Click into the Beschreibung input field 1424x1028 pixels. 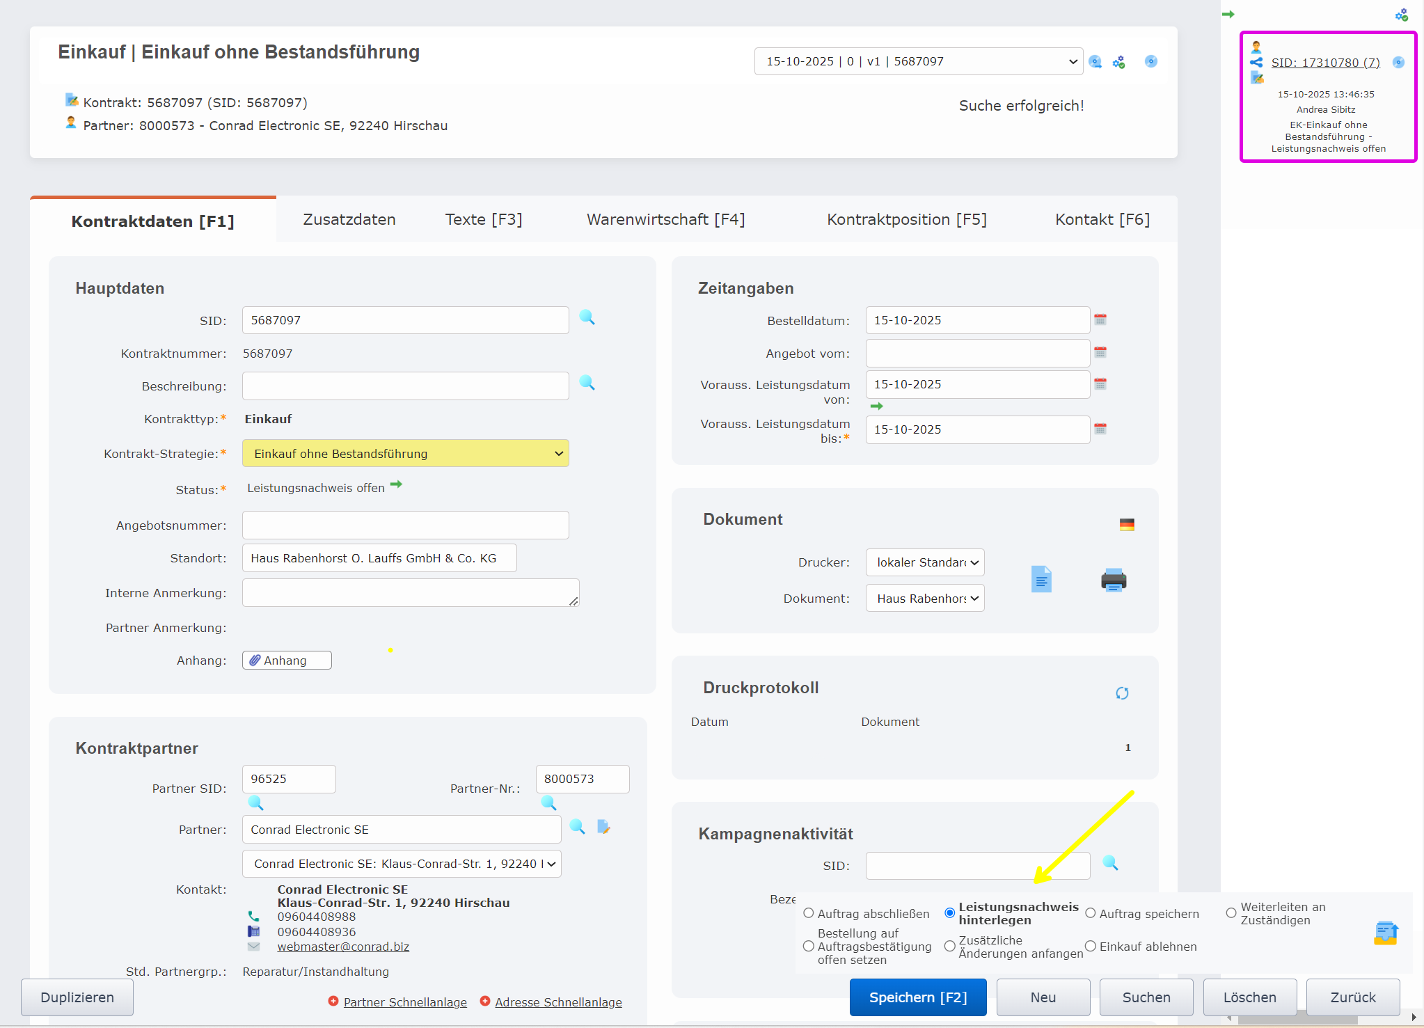click(405, 386)
